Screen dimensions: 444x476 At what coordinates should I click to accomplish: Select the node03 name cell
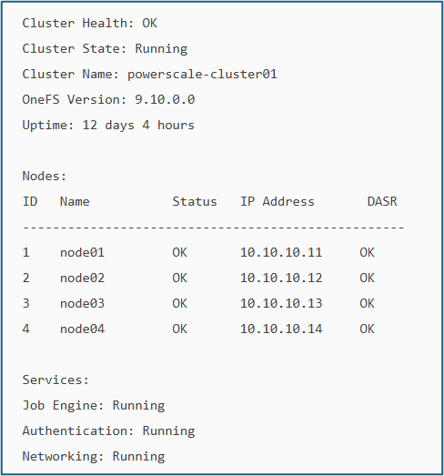click(x=82, y=304)
